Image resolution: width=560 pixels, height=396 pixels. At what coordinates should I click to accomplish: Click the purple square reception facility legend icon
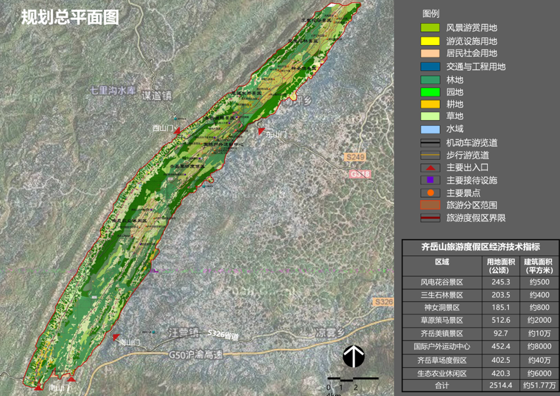pos(430,180)
